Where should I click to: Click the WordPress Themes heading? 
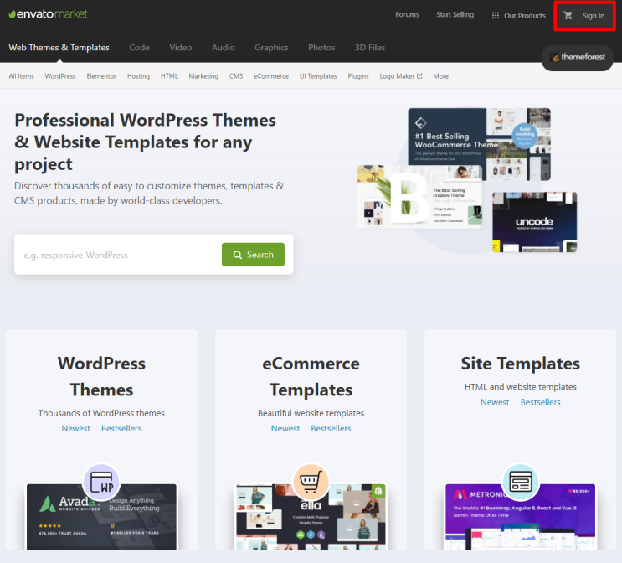101,376
